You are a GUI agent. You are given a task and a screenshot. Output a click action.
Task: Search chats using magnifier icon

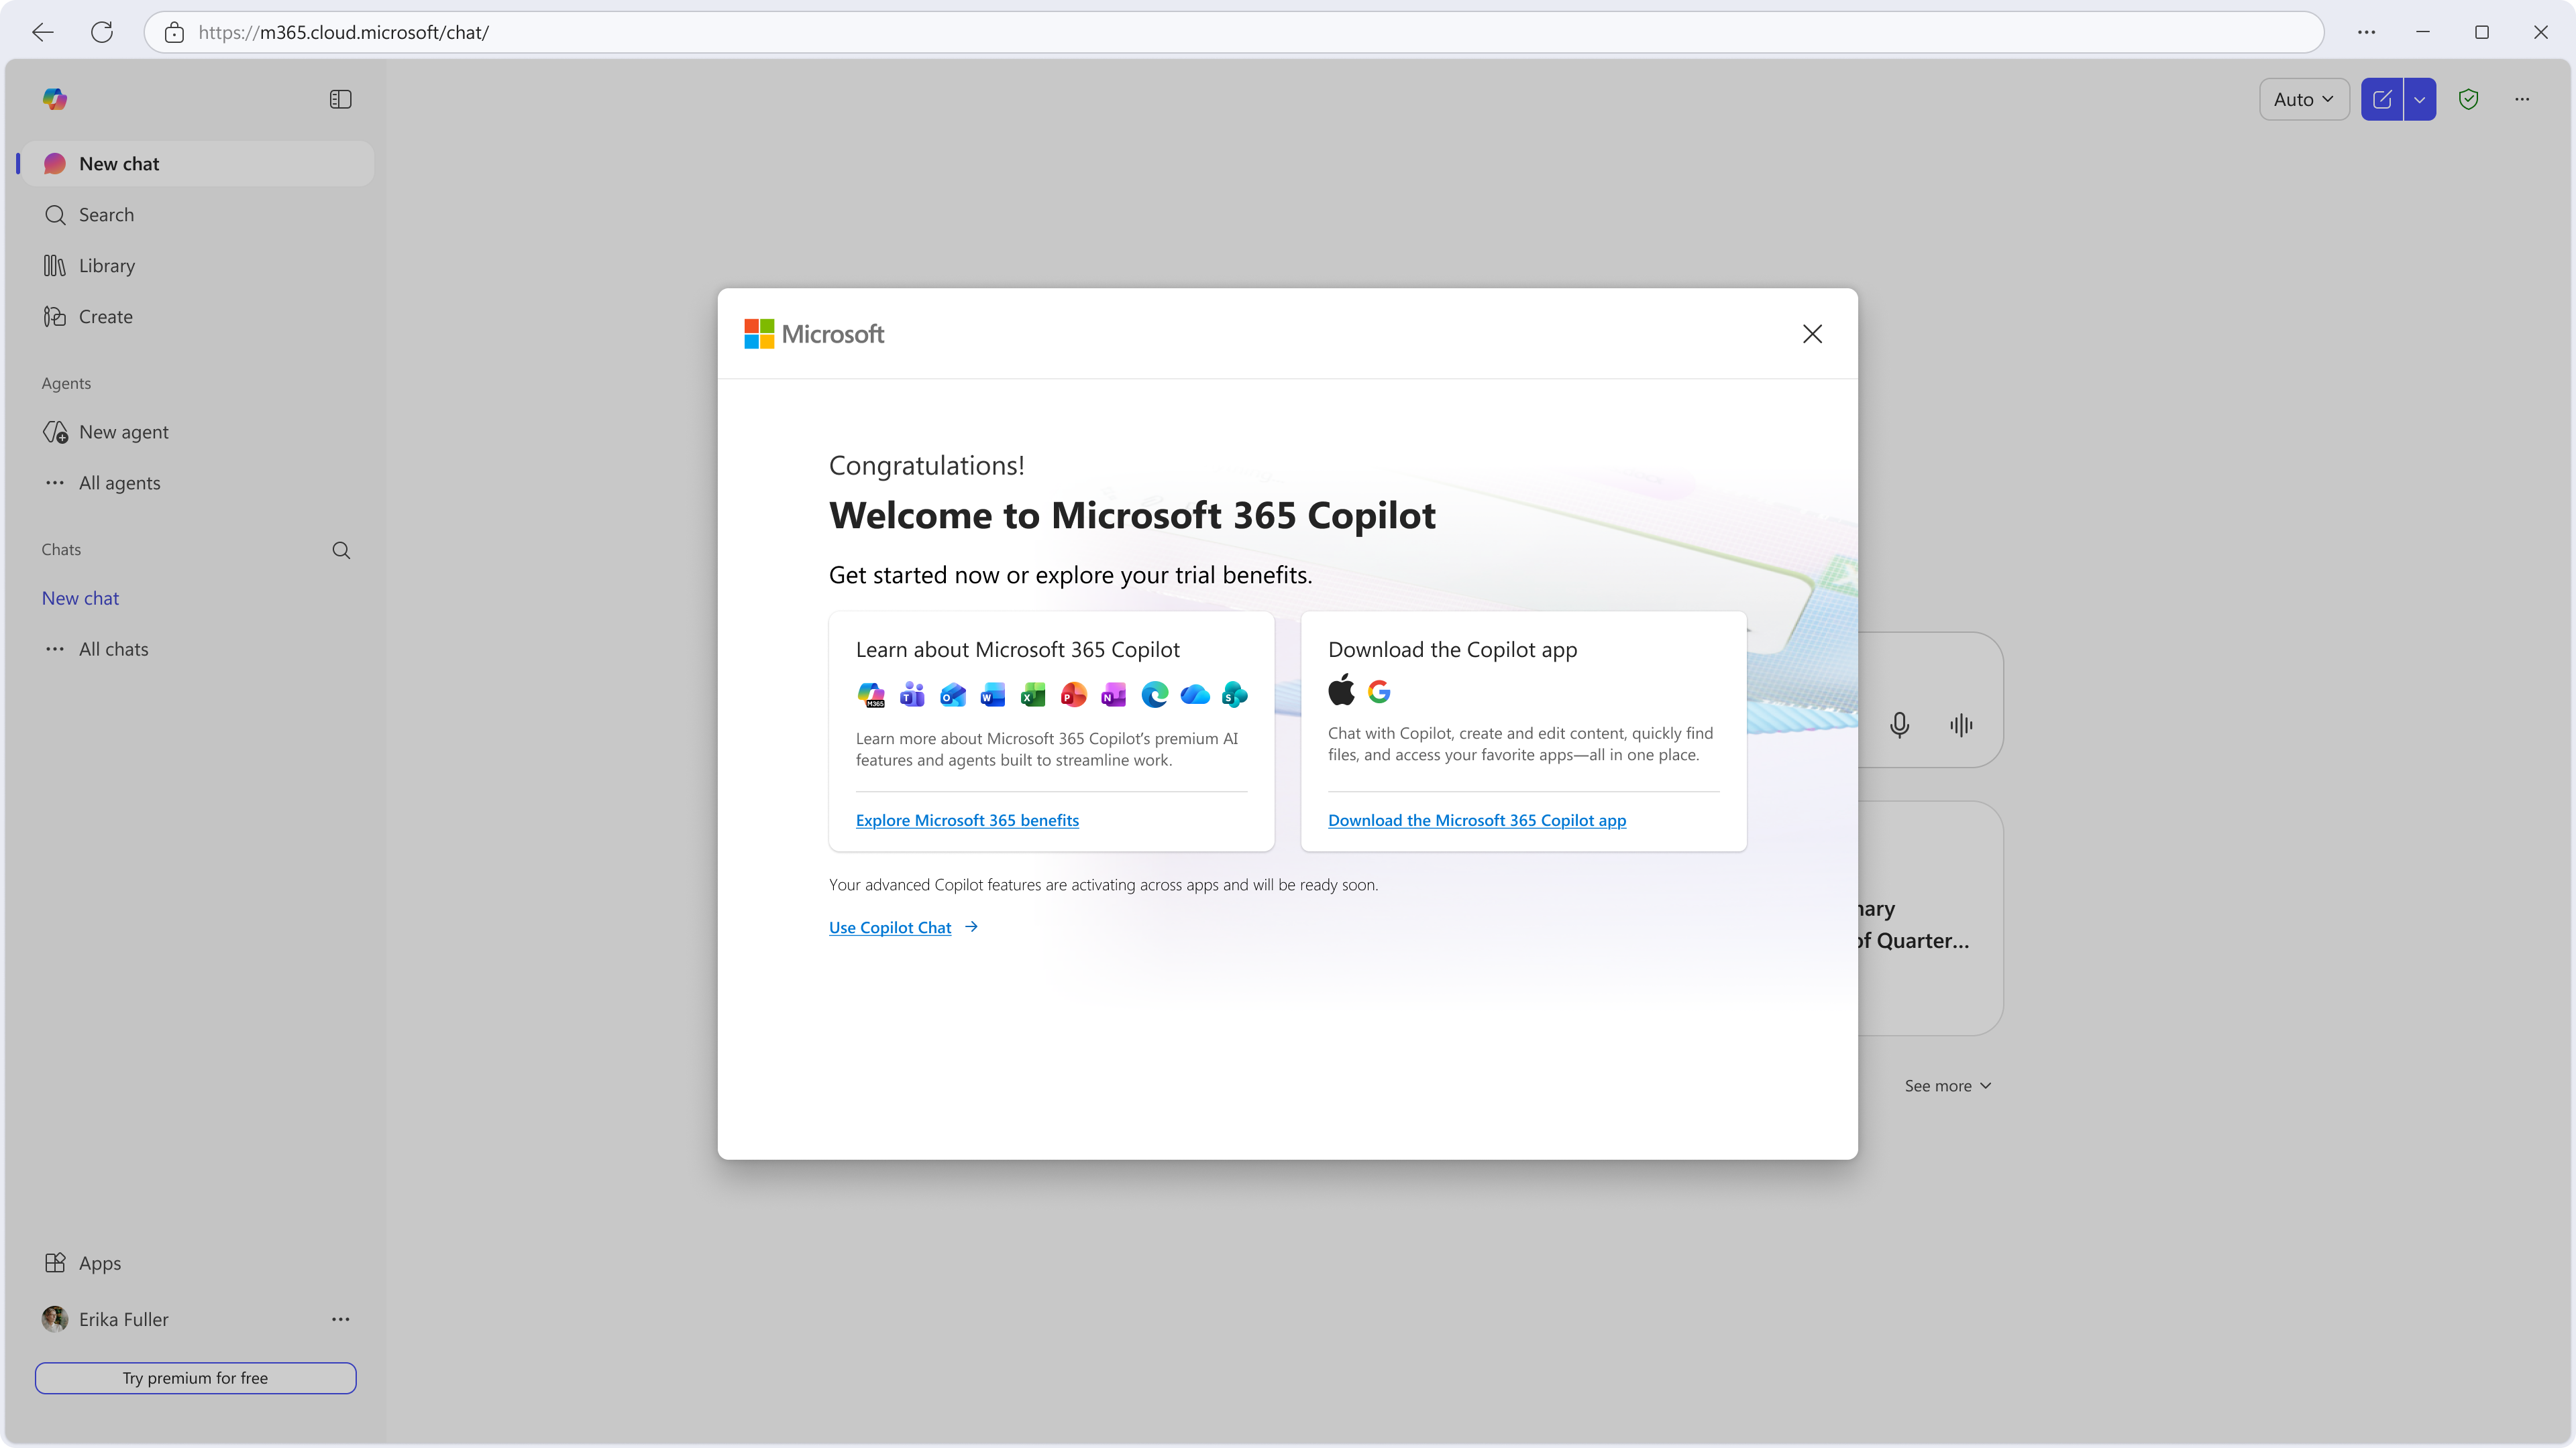(x=341, y=550)
